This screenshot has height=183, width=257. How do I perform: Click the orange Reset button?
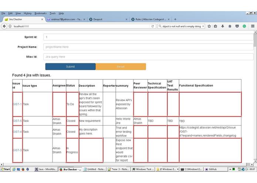coord(121,67)
